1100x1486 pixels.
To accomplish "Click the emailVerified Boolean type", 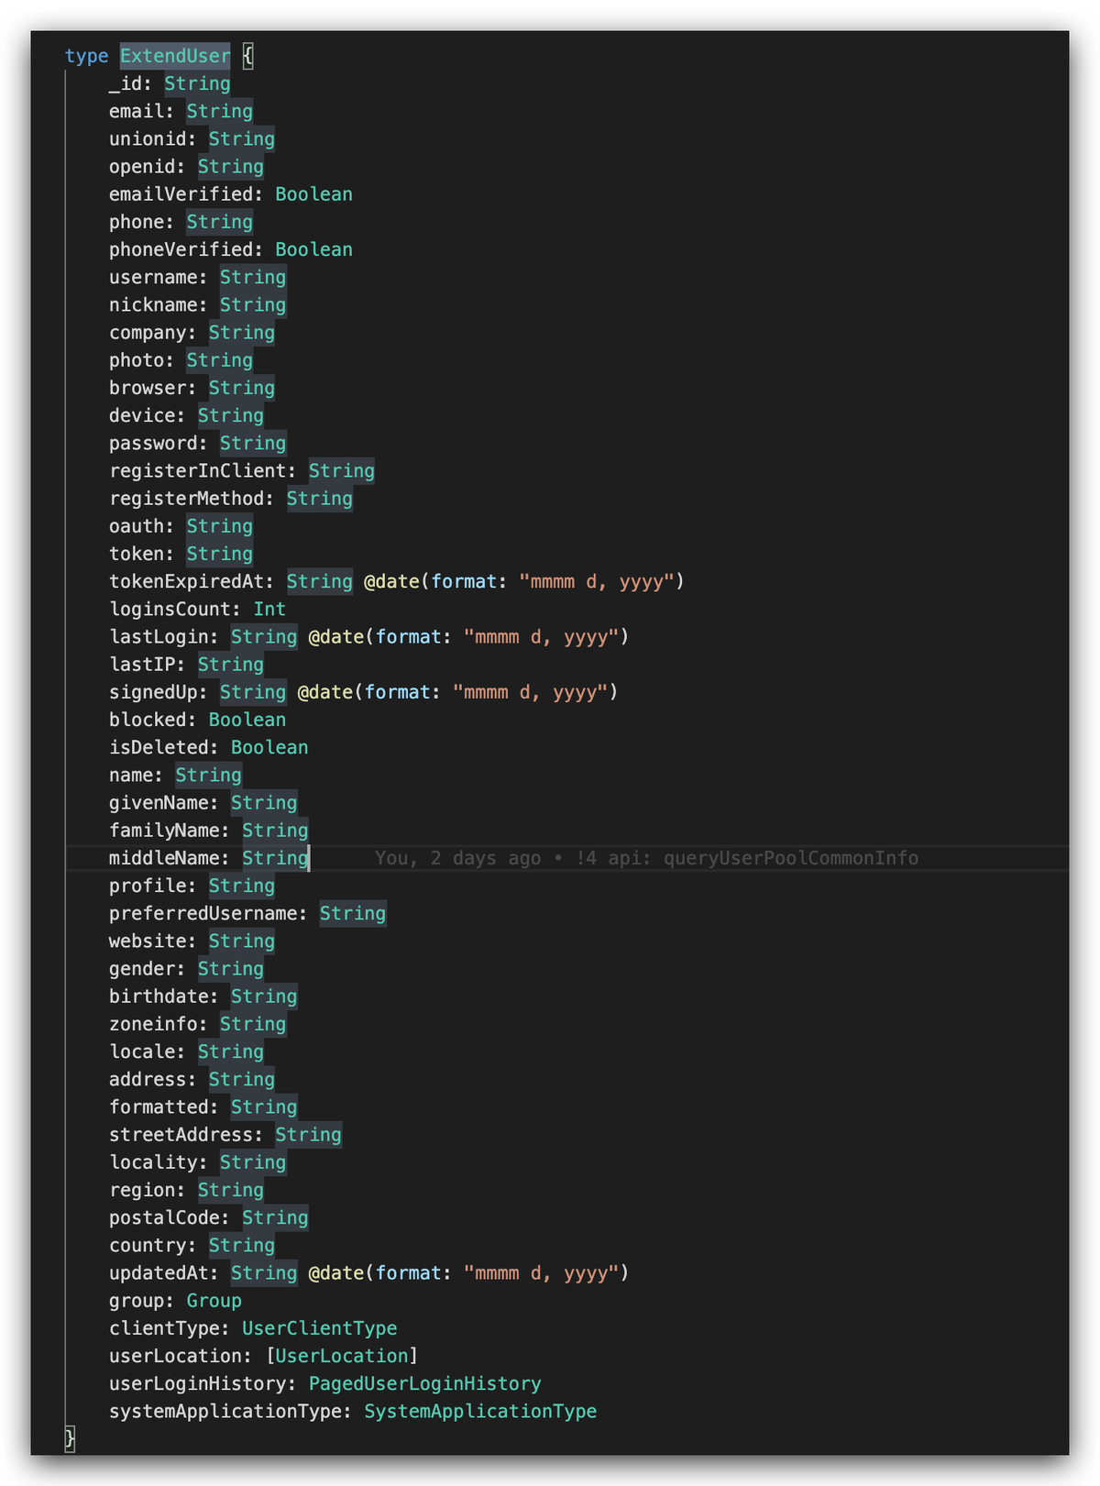I will tap(313, 194).
